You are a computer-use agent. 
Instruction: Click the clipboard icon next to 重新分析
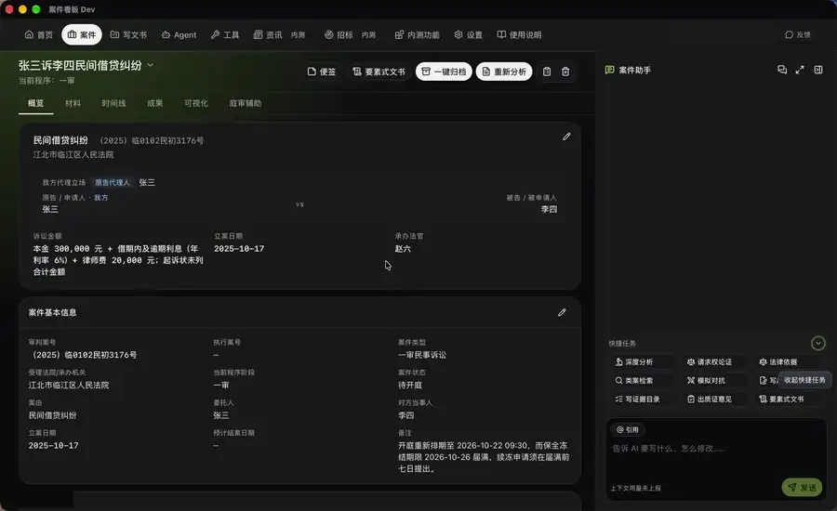pos(547,72)
